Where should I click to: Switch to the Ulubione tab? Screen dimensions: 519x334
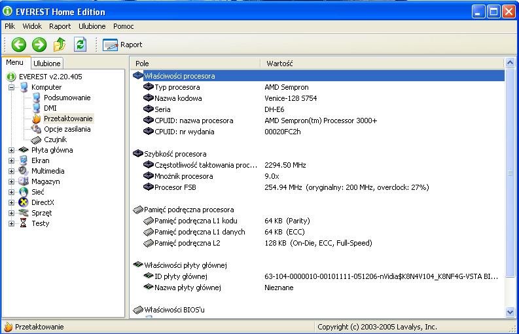click(47, 64)
